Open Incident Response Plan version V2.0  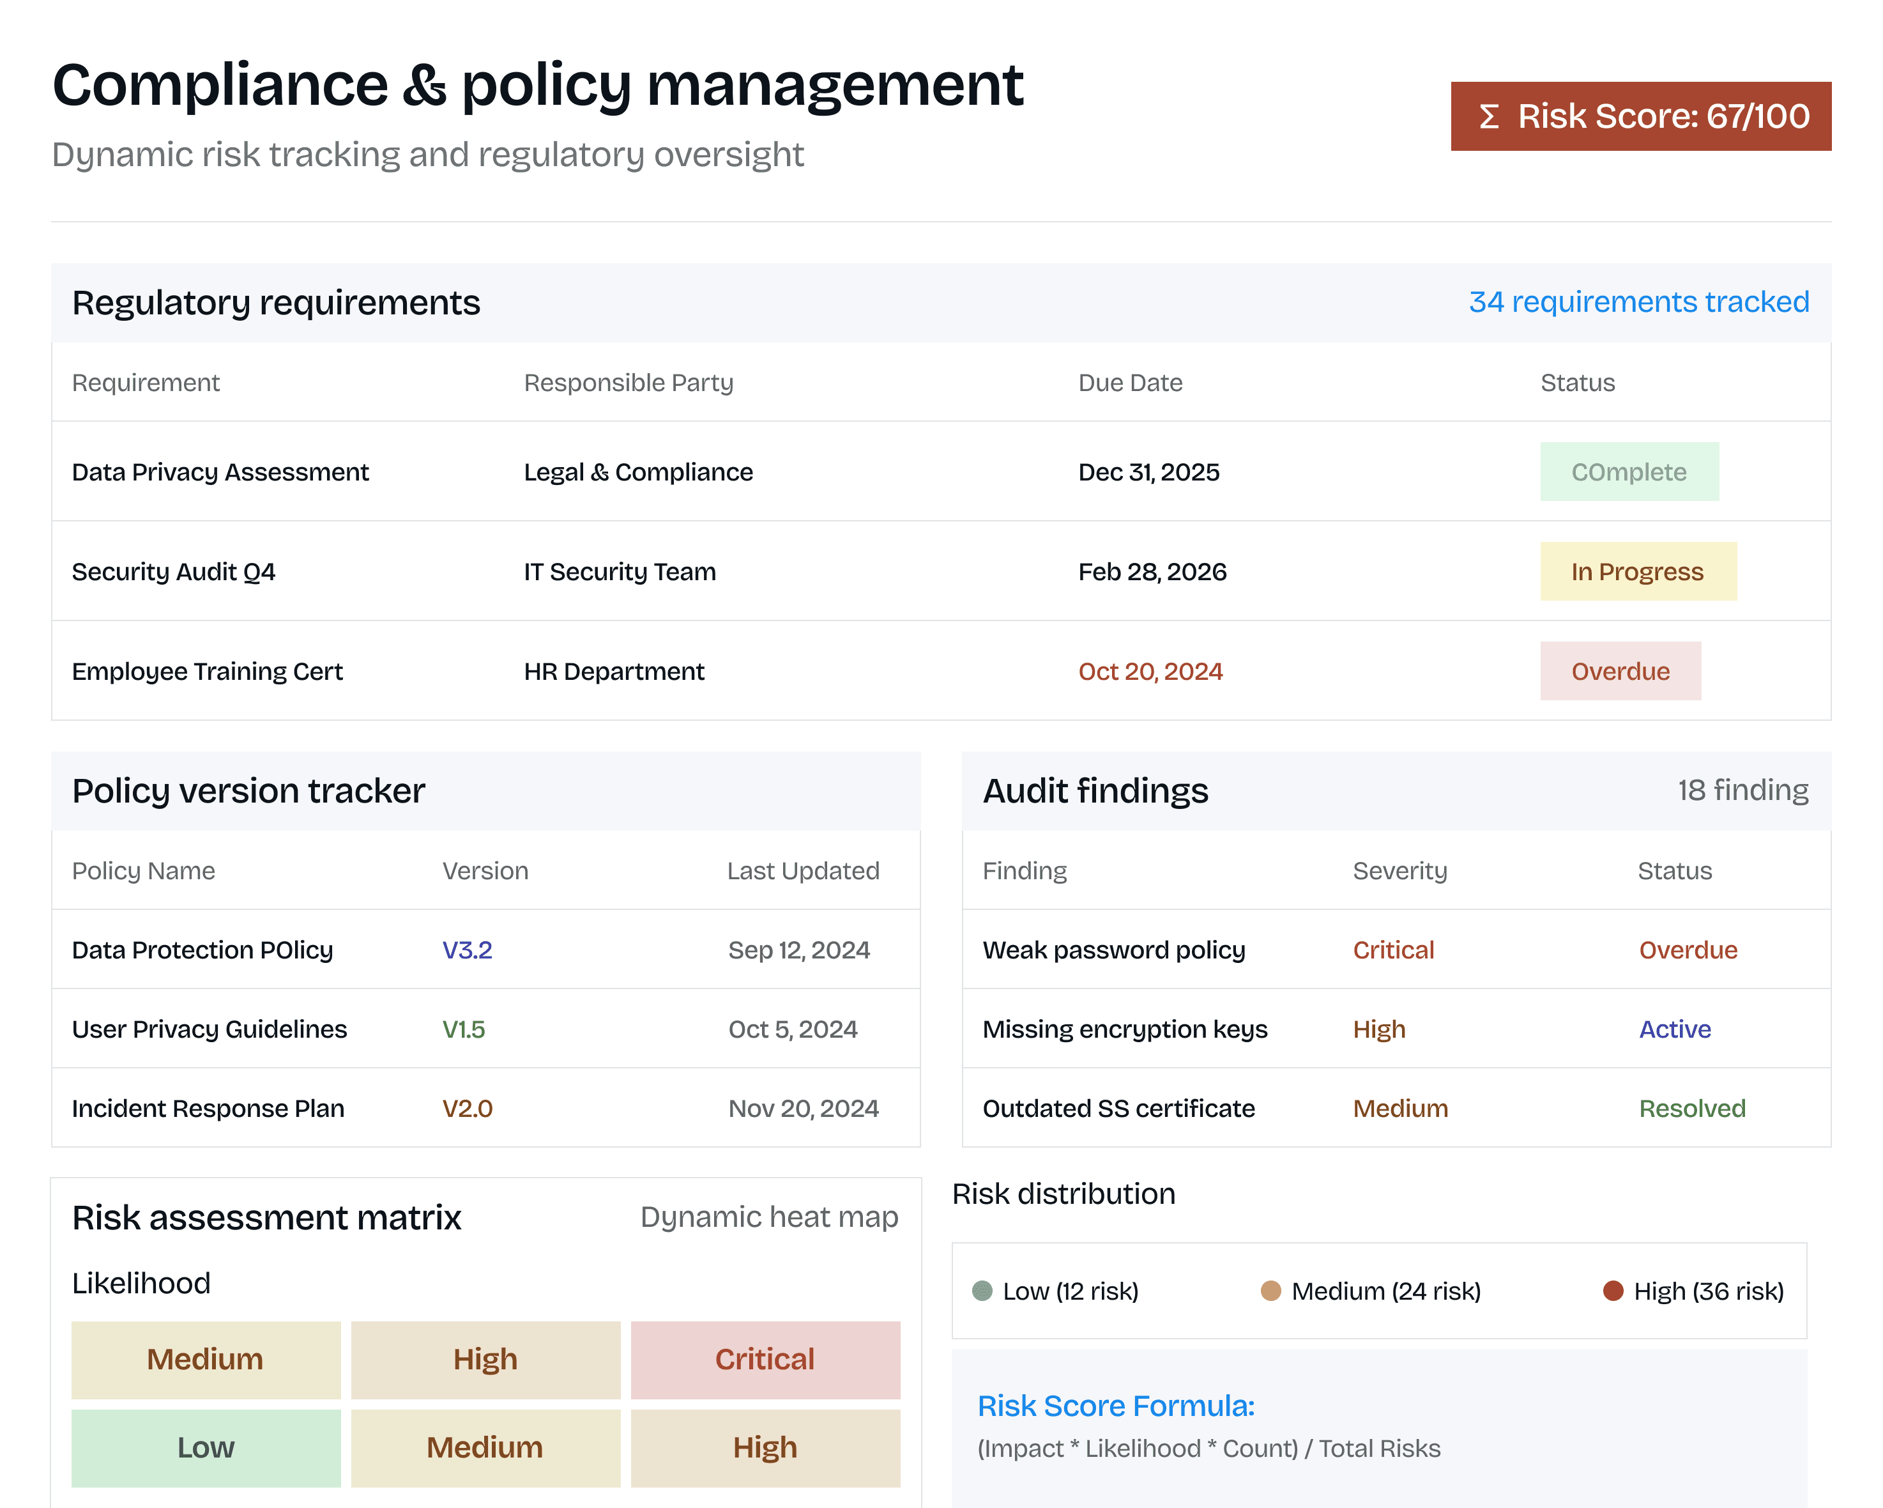tap(468, 1109)
